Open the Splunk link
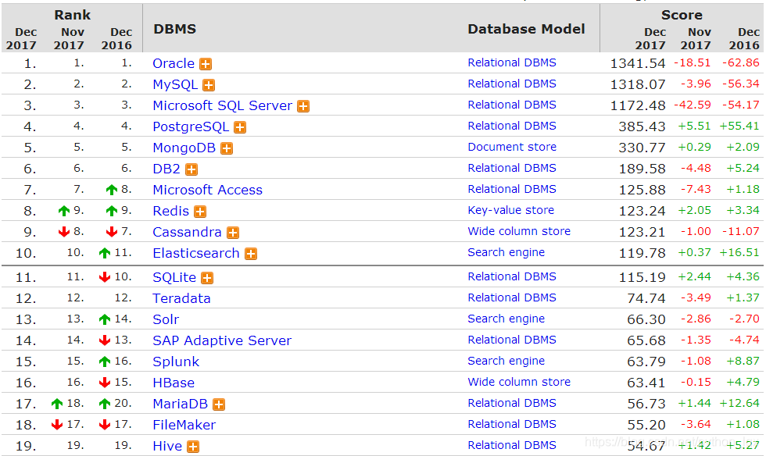Viewport: 766px width, 456px height. [x=176, y=362]
